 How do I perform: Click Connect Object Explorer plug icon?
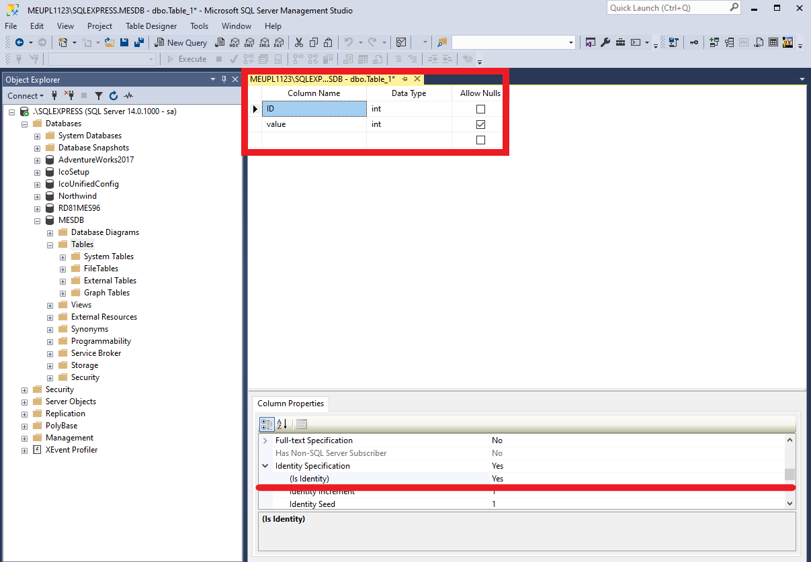54,95
